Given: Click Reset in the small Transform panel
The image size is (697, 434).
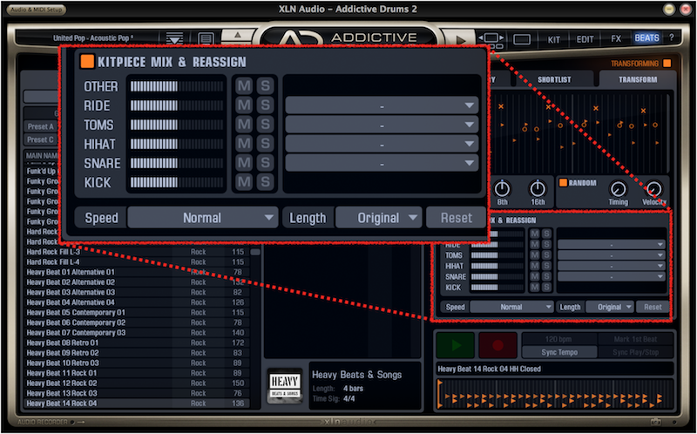Looking at the screenshot, I should (x=653, y=307).
